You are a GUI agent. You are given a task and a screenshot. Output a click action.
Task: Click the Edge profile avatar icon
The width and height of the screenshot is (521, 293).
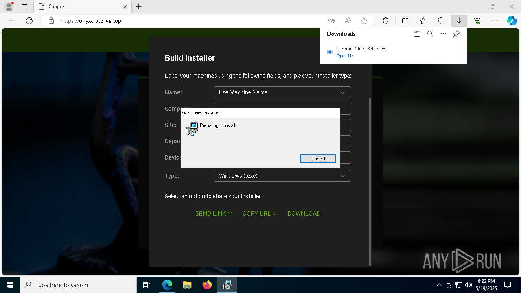pyautogui.click(x=9, y=7)
